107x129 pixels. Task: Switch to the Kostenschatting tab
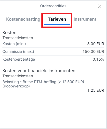tap(23, 19)
